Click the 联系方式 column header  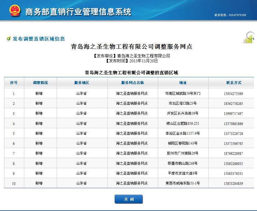pyautogui.click(x=234, y=83)
